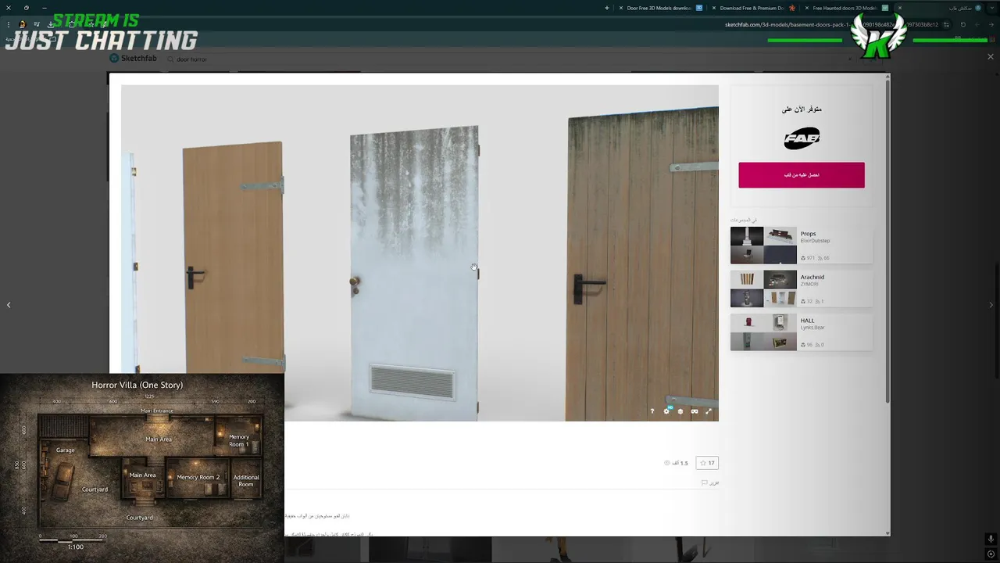Like the model with the 17 star button

pos(707,463)
